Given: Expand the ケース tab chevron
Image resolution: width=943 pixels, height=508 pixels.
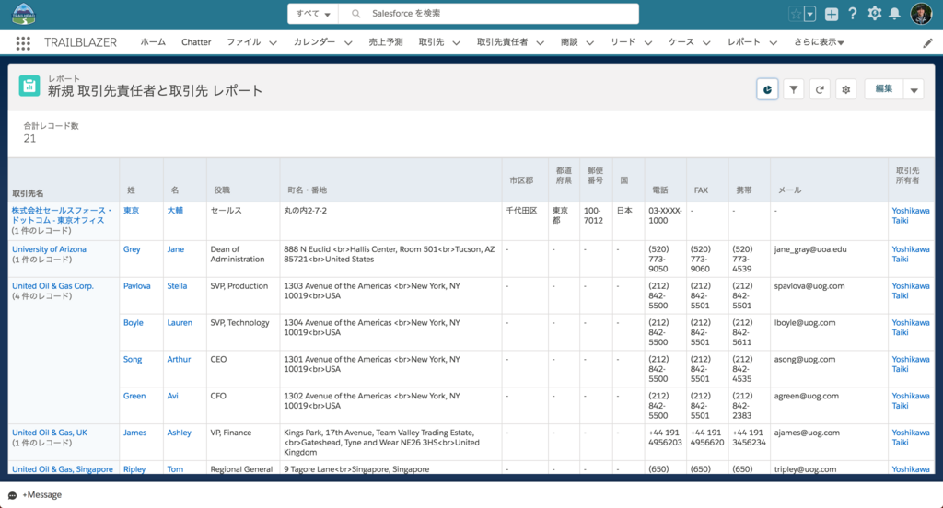Looking at the screenshot, I should click(x=706, y=42).
